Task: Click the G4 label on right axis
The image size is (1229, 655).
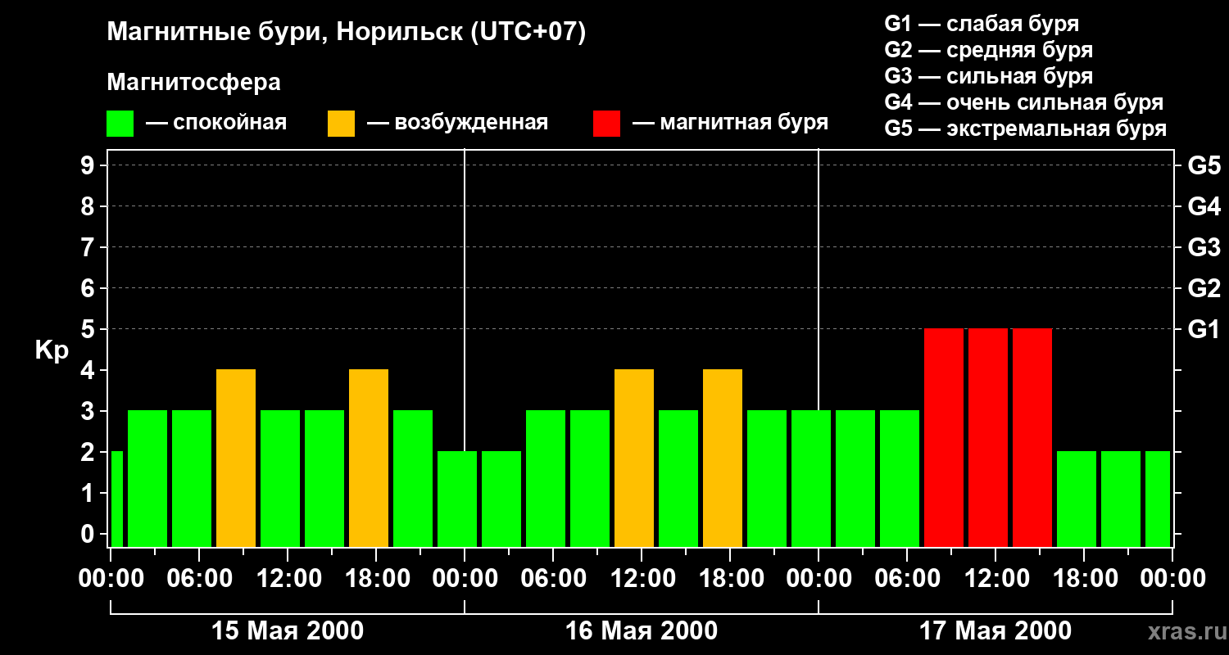Action: pos(1204,206)
